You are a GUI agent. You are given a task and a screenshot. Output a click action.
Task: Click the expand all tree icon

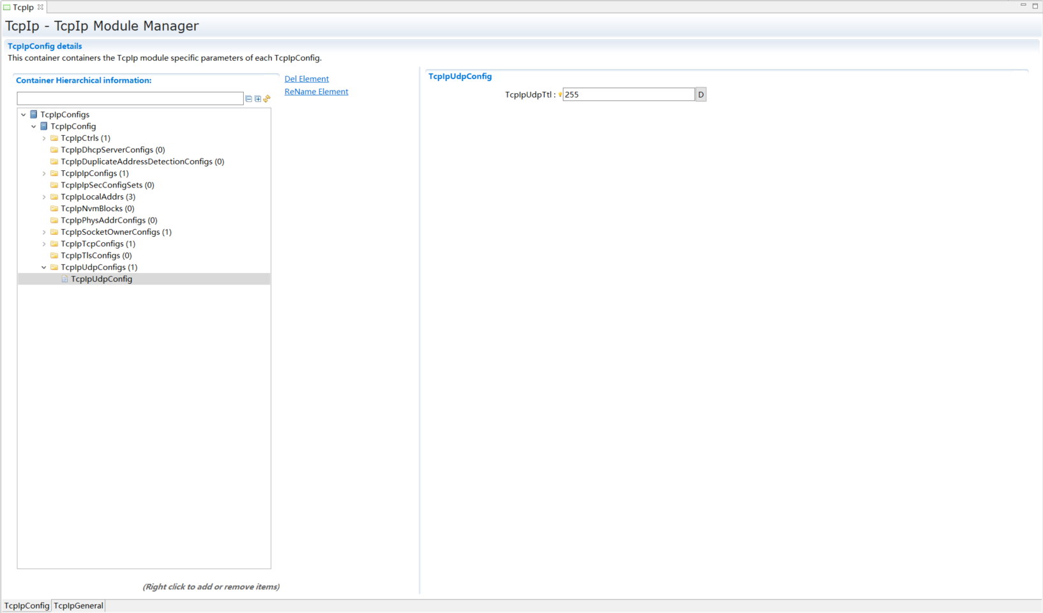pos(258,99)
